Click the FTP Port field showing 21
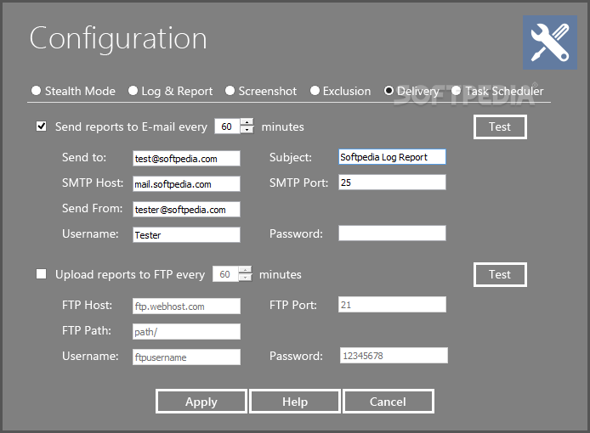The width and height of the screenshot is (590, 433). point(392,305)
